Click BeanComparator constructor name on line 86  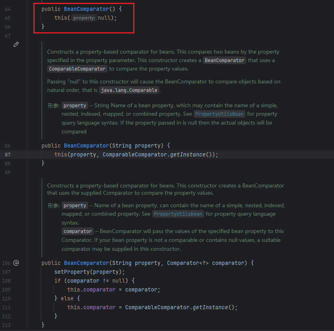[x=86, y=146]
